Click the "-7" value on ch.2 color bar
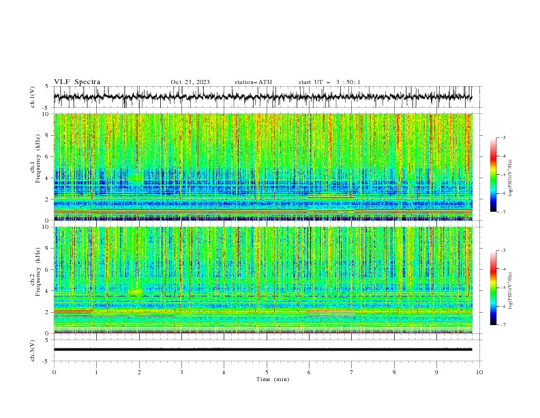 click(x=503, y=324)
